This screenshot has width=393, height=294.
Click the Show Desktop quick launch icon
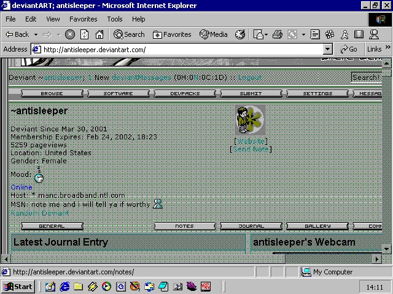50,287
